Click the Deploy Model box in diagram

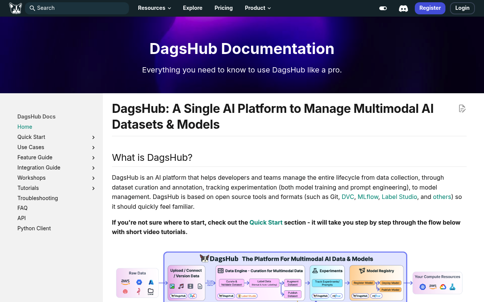pyautogui.click(x=391, y=283)
